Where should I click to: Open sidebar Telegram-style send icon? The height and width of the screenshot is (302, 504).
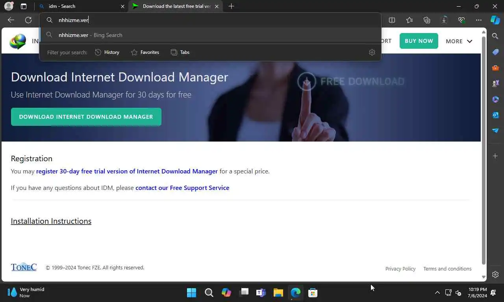tap(495, 131)
